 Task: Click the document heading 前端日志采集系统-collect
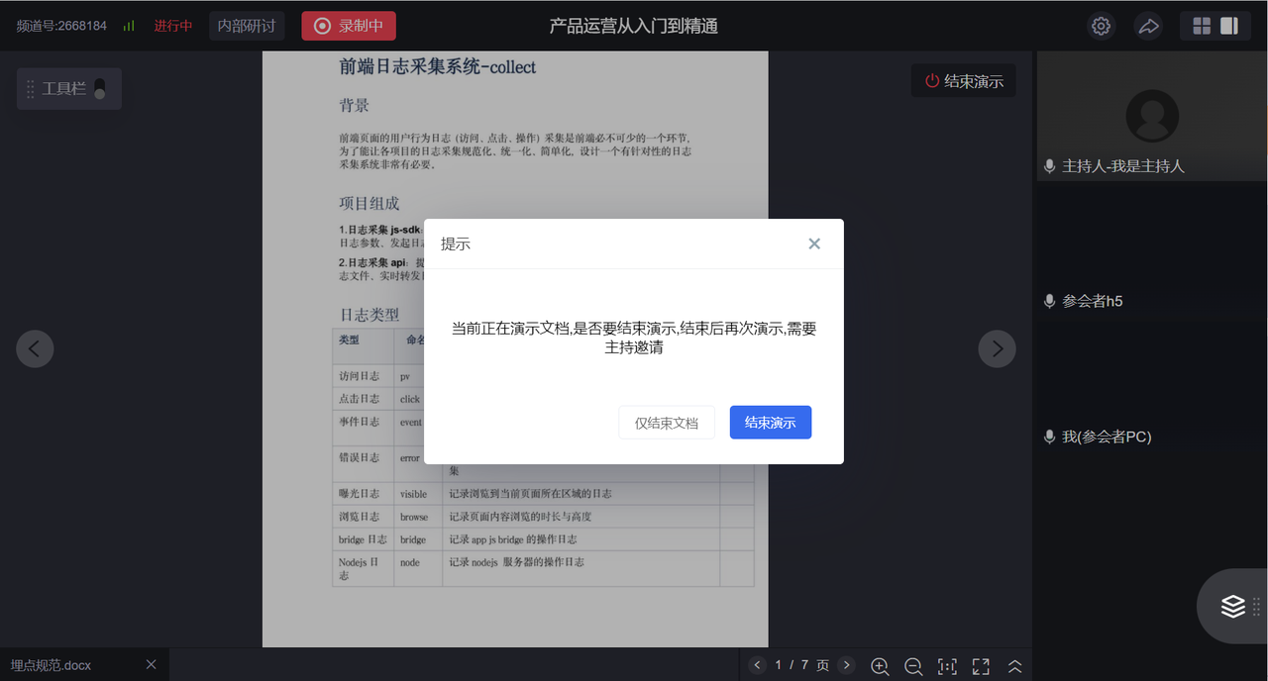coord(438,67)
